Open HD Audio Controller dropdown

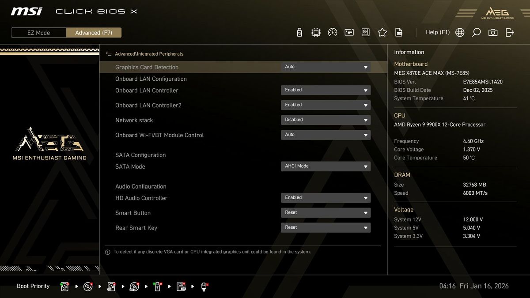[x=326, y=198]
